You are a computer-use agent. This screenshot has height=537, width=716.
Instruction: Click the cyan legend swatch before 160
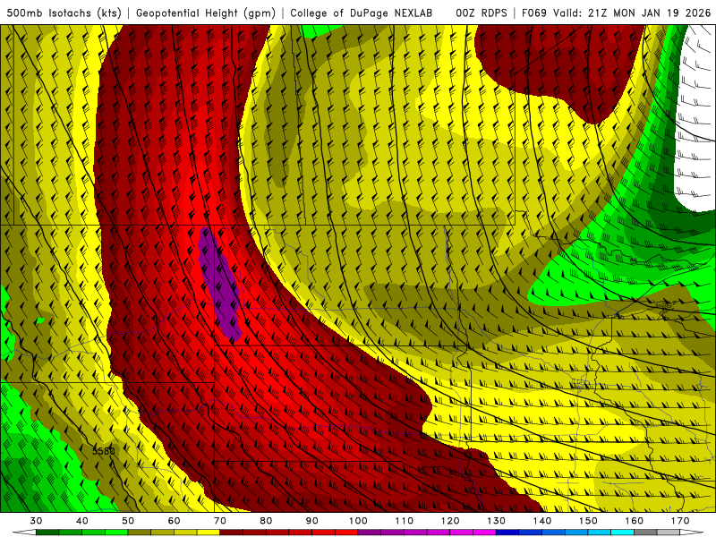(x=622, y=533)
